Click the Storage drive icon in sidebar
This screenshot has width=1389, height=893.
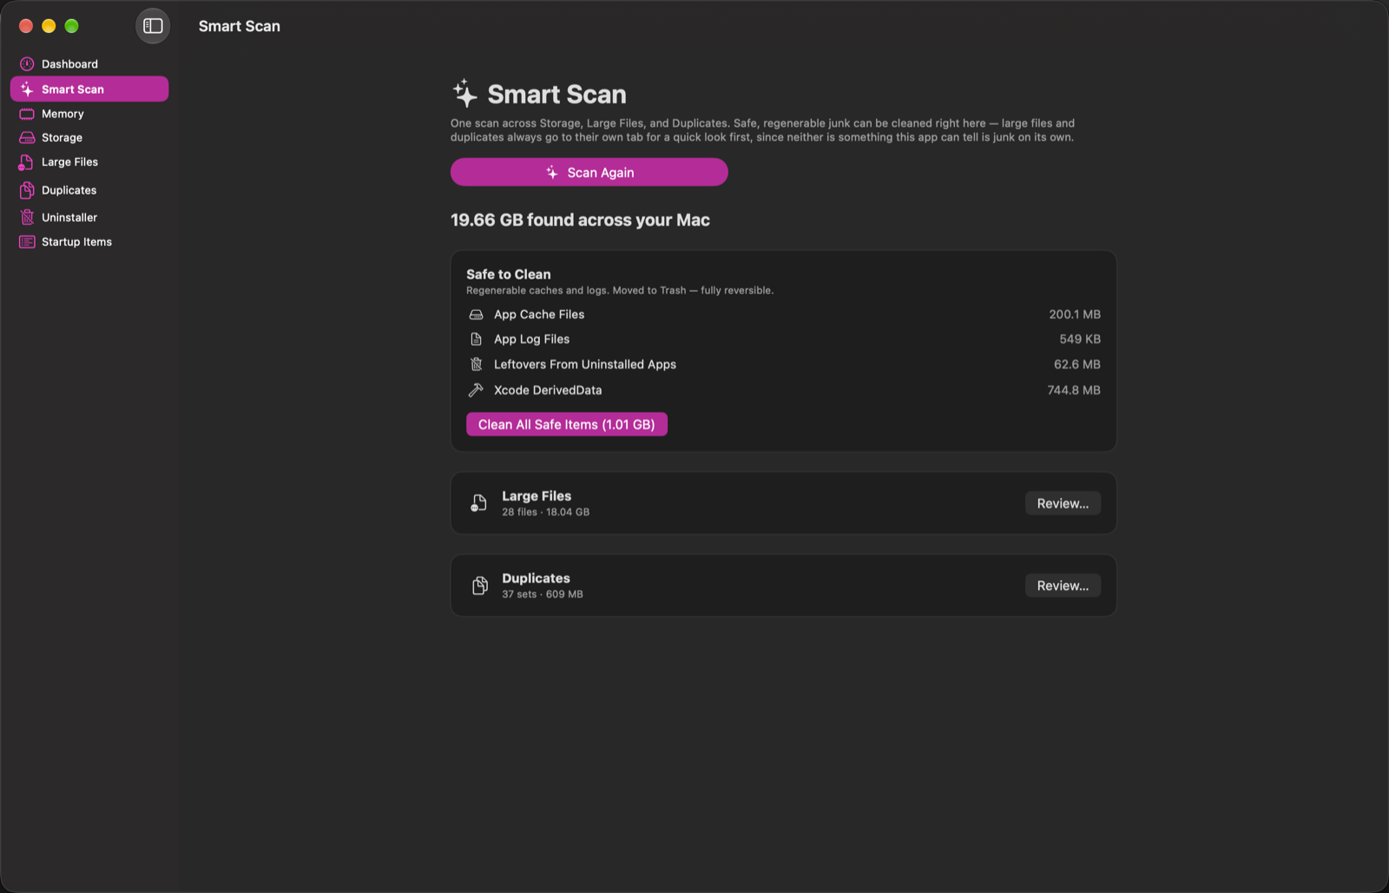tap(27, 138)
